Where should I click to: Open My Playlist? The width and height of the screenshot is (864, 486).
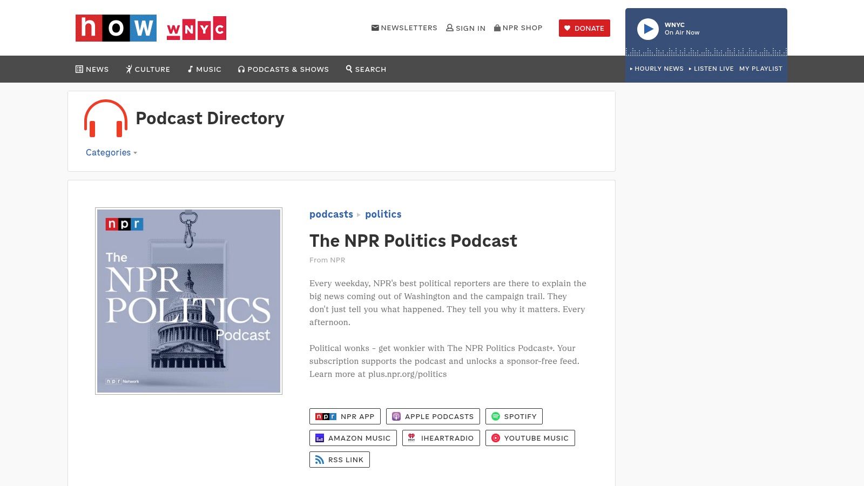point(761,69)
